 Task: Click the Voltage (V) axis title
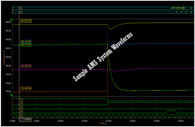click(4, 58)
